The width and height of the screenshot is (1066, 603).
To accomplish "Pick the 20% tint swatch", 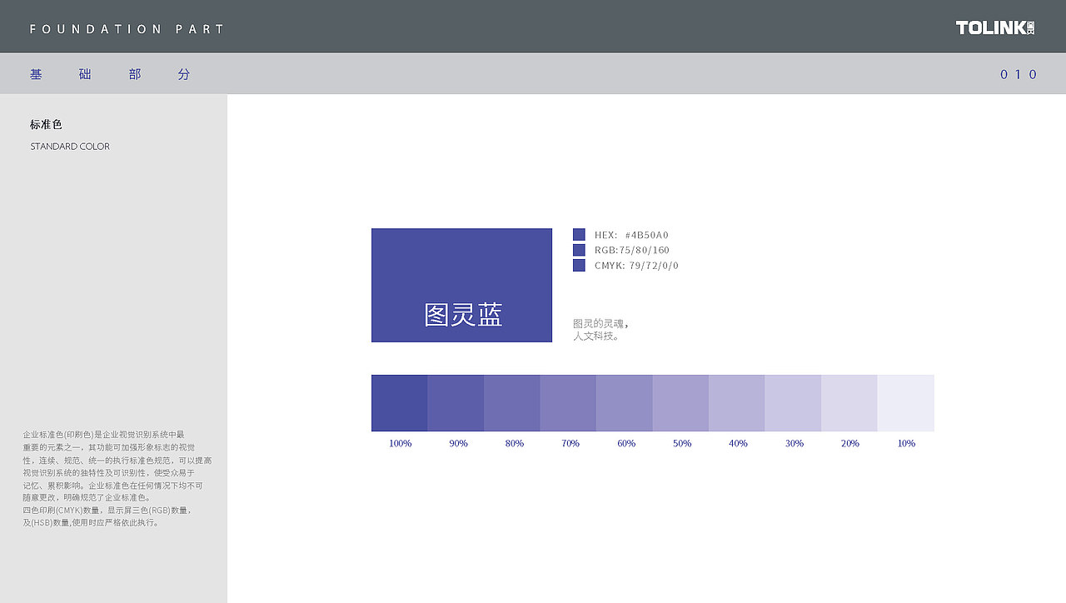I will 849,403.
